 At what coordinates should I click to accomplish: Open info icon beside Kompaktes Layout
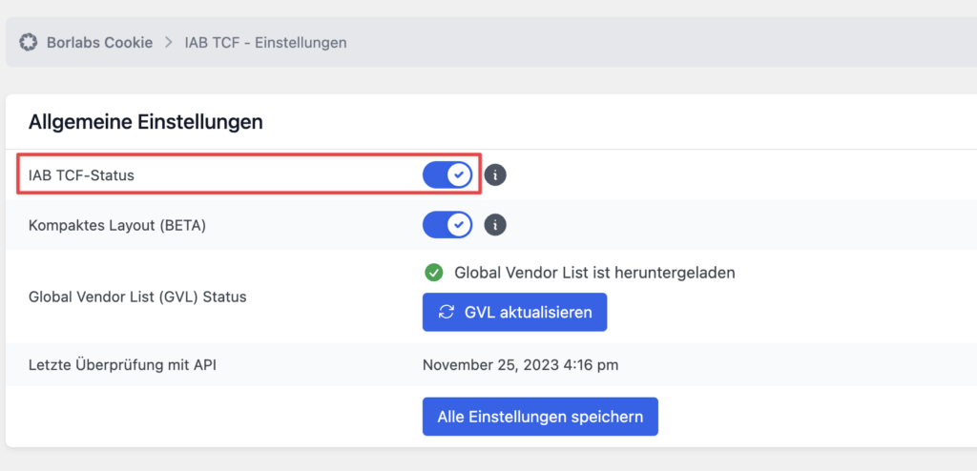(495, 225)
